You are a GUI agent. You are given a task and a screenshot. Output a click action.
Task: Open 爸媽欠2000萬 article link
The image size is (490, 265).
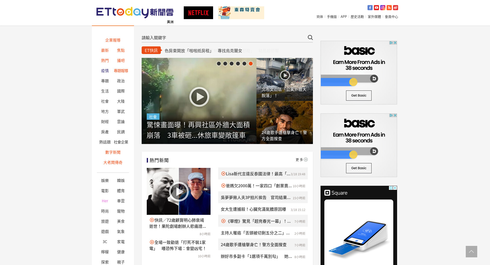pyautogui.click(x=256, y=186)
